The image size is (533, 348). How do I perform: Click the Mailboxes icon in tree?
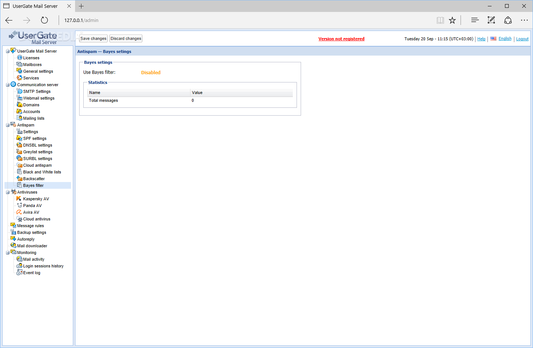(x=19, y=64)
